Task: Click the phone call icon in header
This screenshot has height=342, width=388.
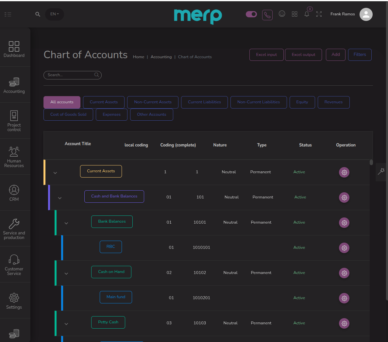Action: [267, 15]
